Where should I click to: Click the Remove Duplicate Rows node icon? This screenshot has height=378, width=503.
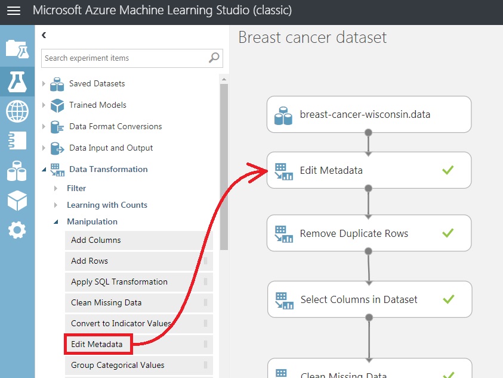283,234
